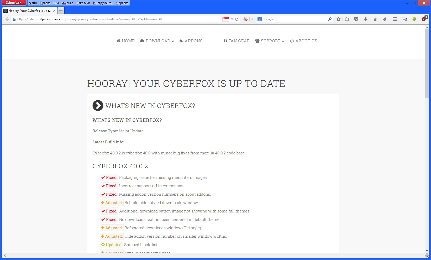Click the 'HOORAY! YOUR CYBERFOX IS UP TO DATE' heading
Viewport: 431px width, 260px height.
(x=186, y=84)
